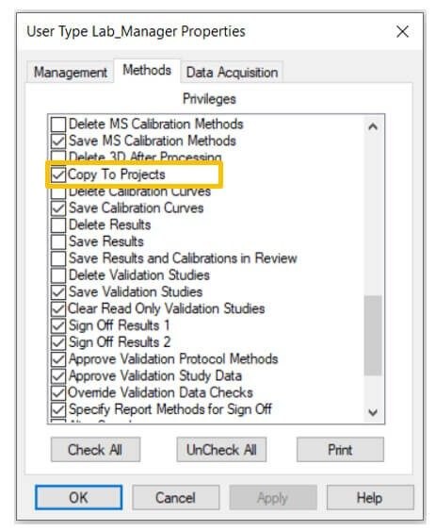Check the Save Results checkbox
The image size is (436, 531).
pos(58,241)
